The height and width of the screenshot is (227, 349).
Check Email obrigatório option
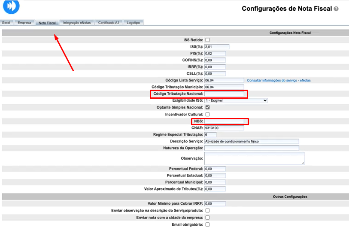tap(207, 224)
